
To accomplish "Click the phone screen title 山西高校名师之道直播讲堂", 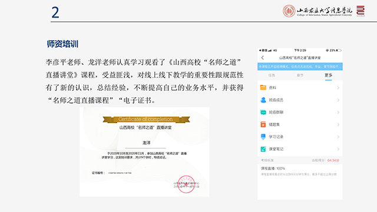I will tap(300, 58).
